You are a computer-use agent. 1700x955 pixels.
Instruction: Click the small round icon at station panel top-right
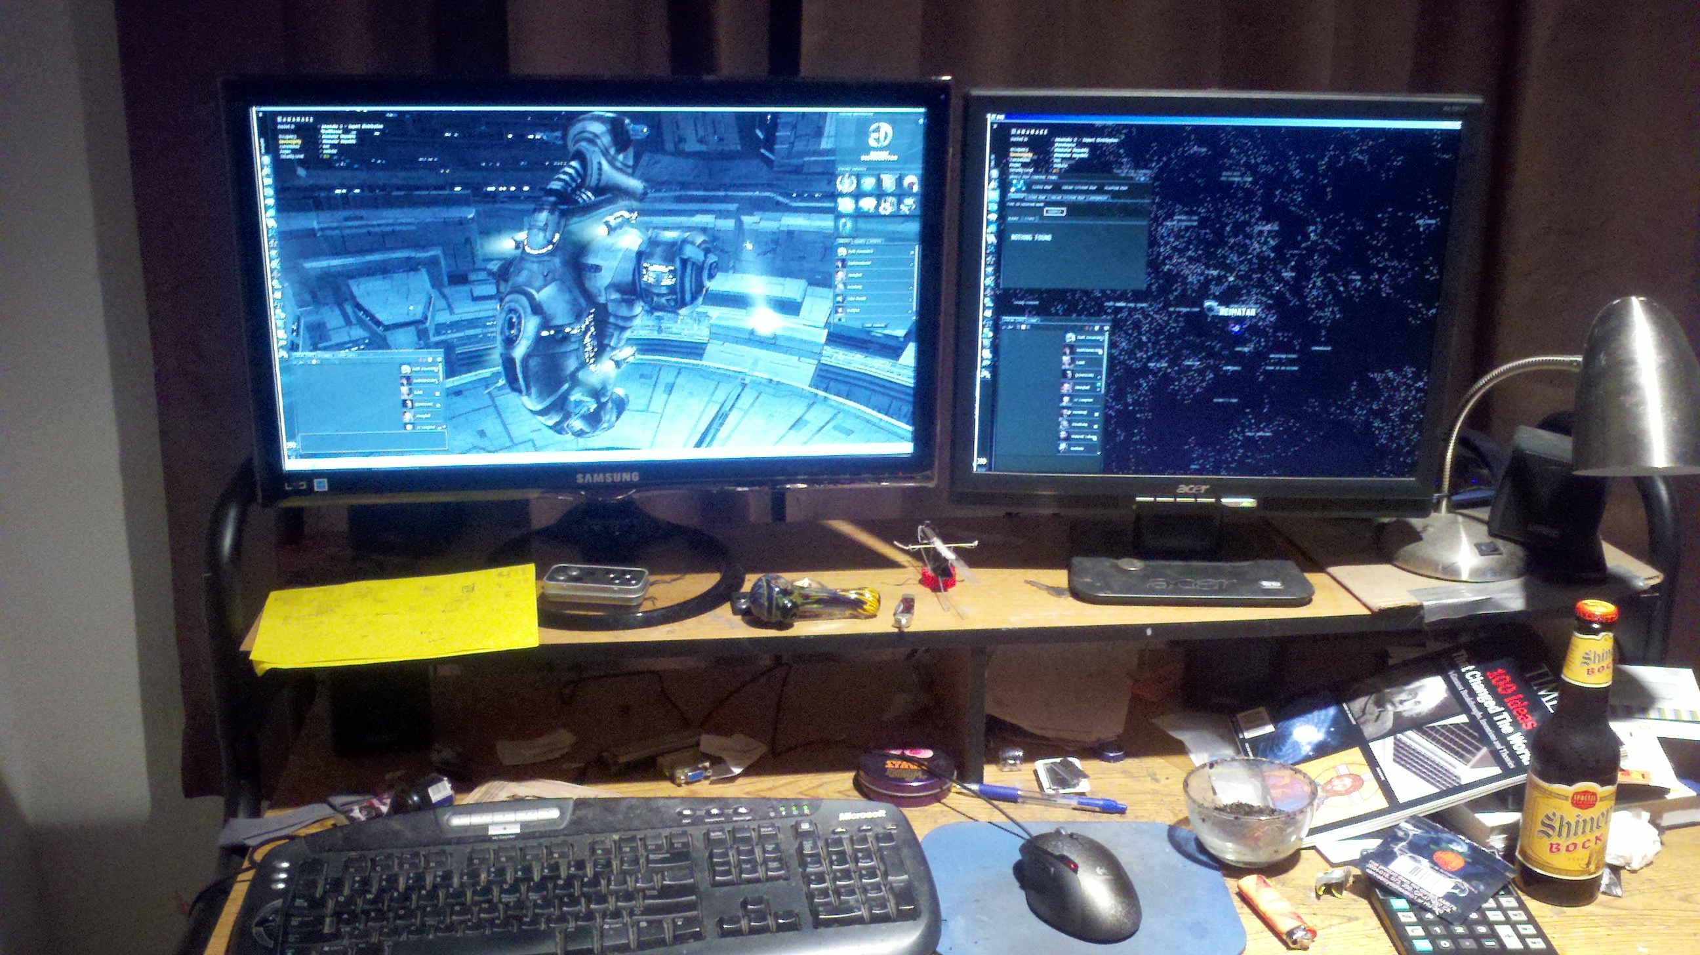[x=921, y=121]
